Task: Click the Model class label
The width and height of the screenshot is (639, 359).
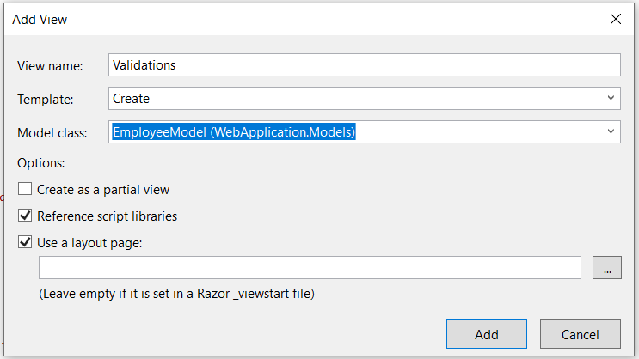Action: coord(52,132)
